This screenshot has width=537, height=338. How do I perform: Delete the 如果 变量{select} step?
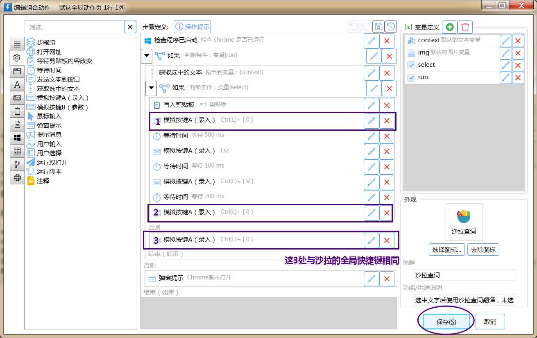[x=389, y=88]
